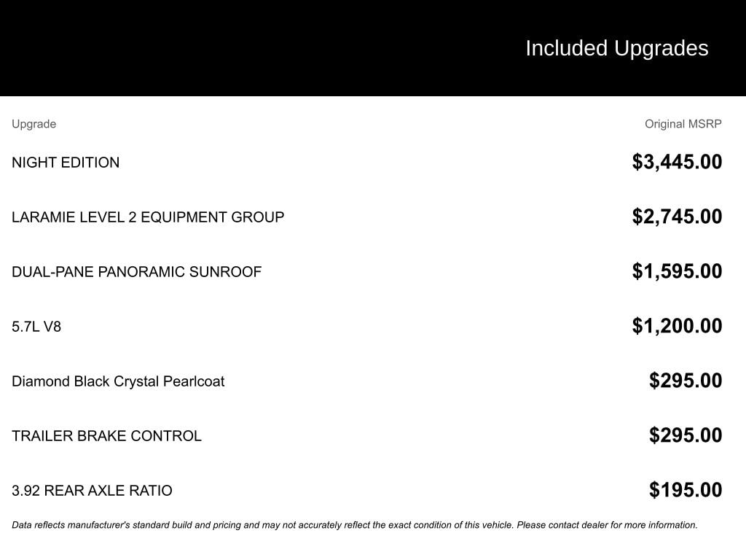Click the Pearlcoat $295.00 price
This screenshot has height=560, width=746.
pos(686,381)
